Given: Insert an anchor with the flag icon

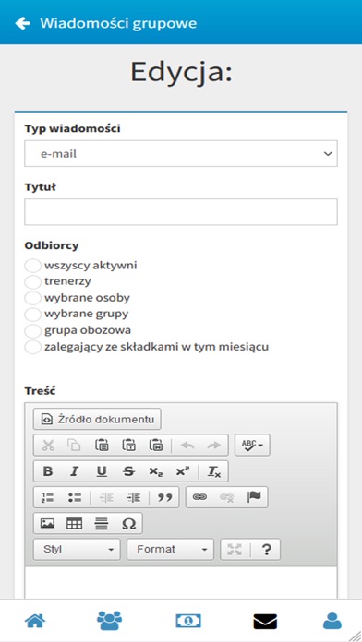Looking at the screenshot, I should tap(254, 497).
